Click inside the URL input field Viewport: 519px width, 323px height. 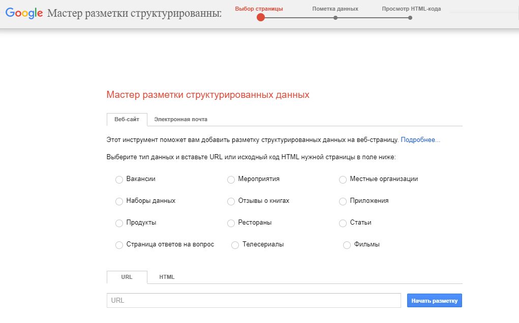pyautogui.click(x=253, y=300)
